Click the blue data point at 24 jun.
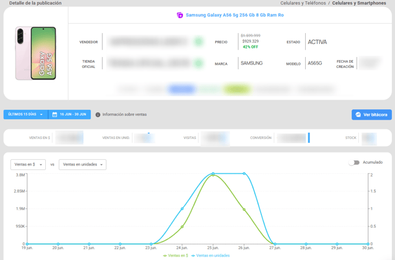 tap(182, 209)
